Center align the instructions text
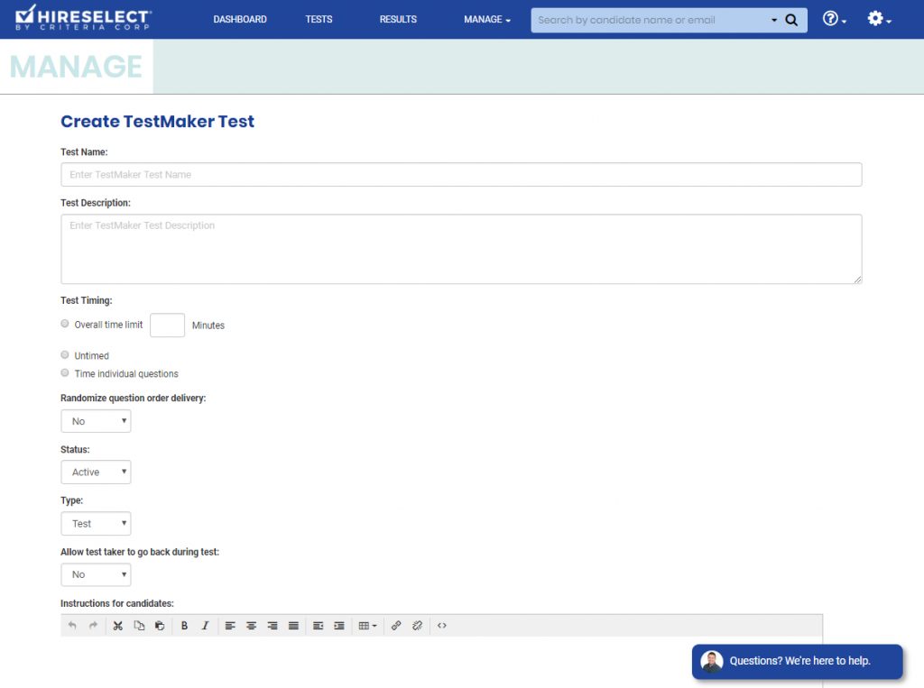Image resolution: width=924 pixels, height=688 pixels. [252, 626]
